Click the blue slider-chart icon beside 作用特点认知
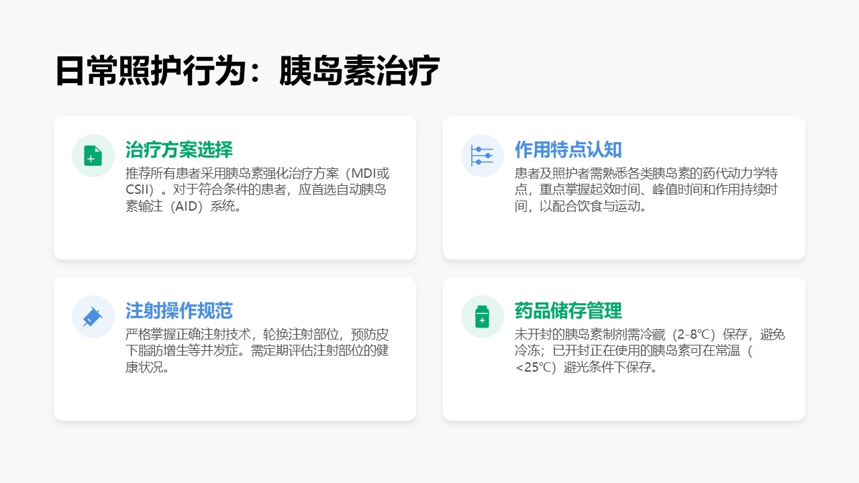The width and height of the screenshot is (859, 483). click(x=482, y=156)
